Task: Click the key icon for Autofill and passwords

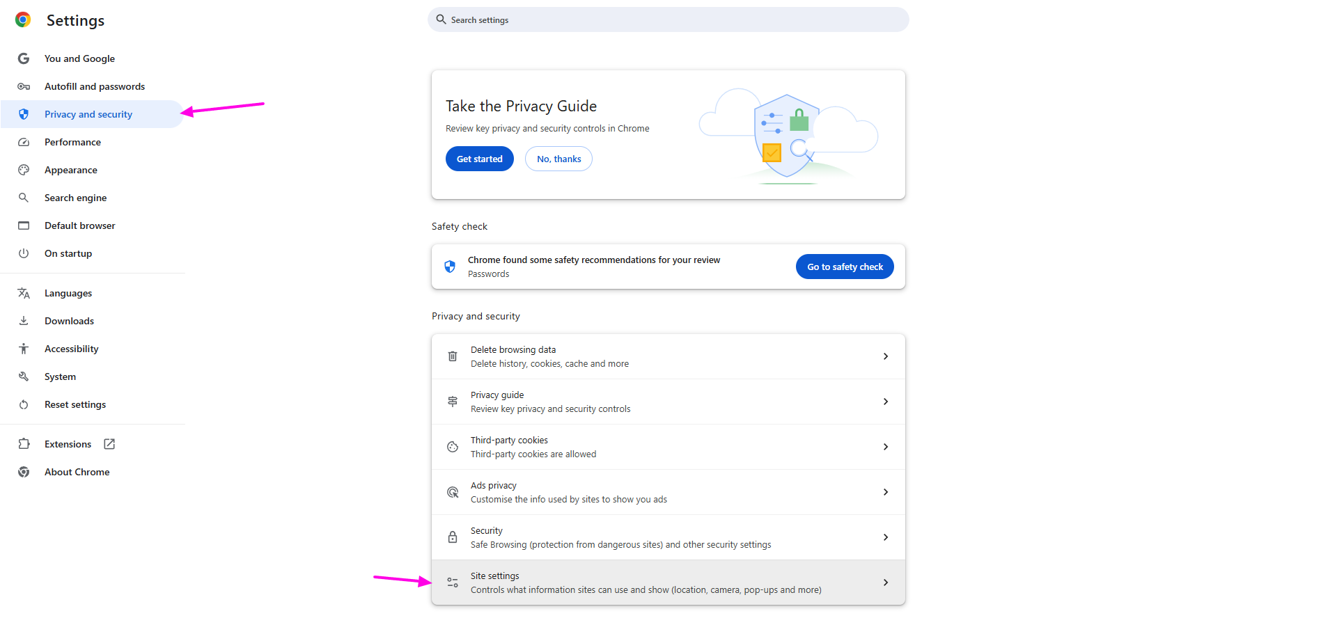Action: [24, 86]
